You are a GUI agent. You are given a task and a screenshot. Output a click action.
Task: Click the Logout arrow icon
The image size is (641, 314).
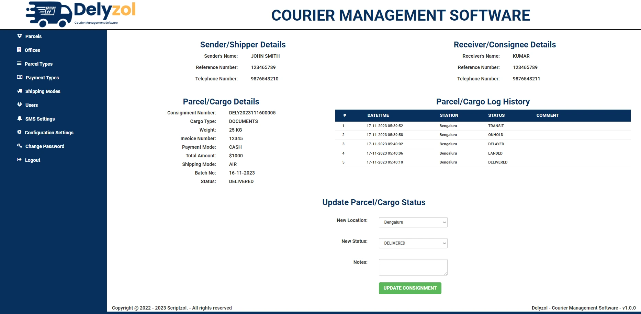tap(20, 160)
